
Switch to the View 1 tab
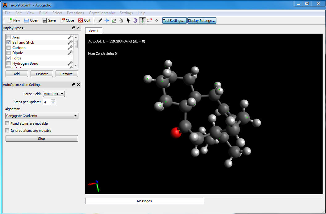click(94, 31)
